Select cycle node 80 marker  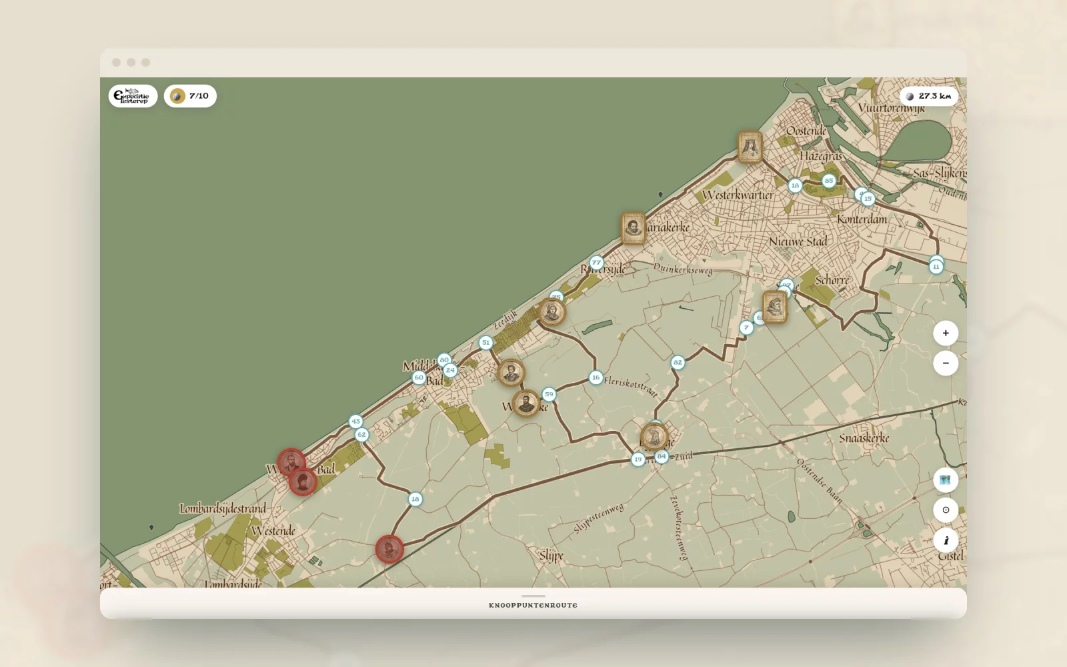point(444,360)
